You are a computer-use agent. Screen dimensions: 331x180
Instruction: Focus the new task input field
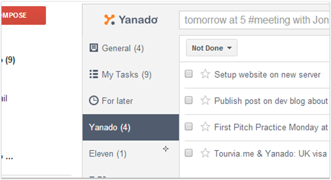[x=254, y=20]
